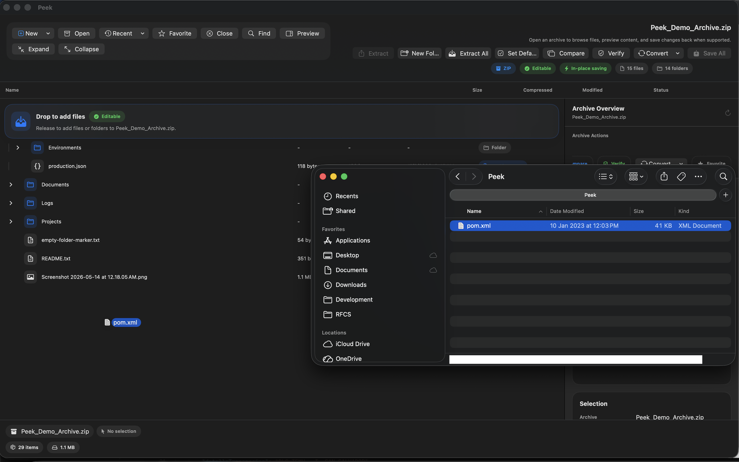Click the ZIP format badge
The width and height of the screenshot is (739, 462).
(x=503, y=69)
